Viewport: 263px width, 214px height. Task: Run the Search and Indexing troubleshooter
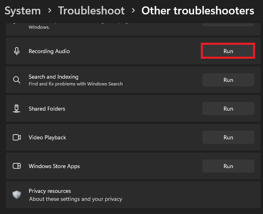[228, 80]
